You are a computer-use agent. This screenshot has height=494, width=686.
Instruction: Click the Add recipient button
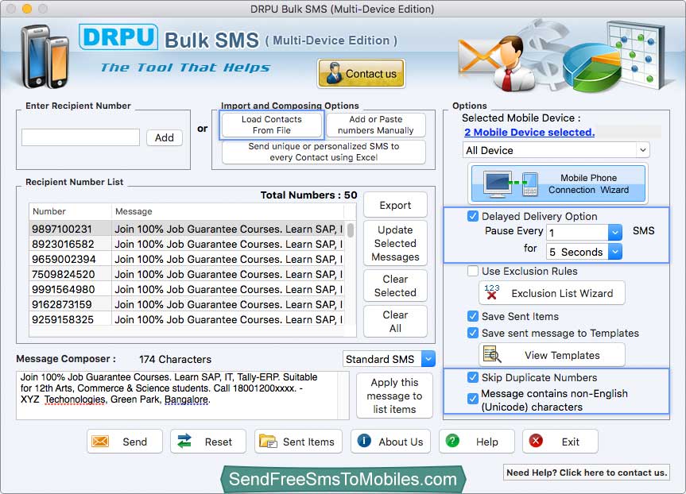(x=164, y=137)
